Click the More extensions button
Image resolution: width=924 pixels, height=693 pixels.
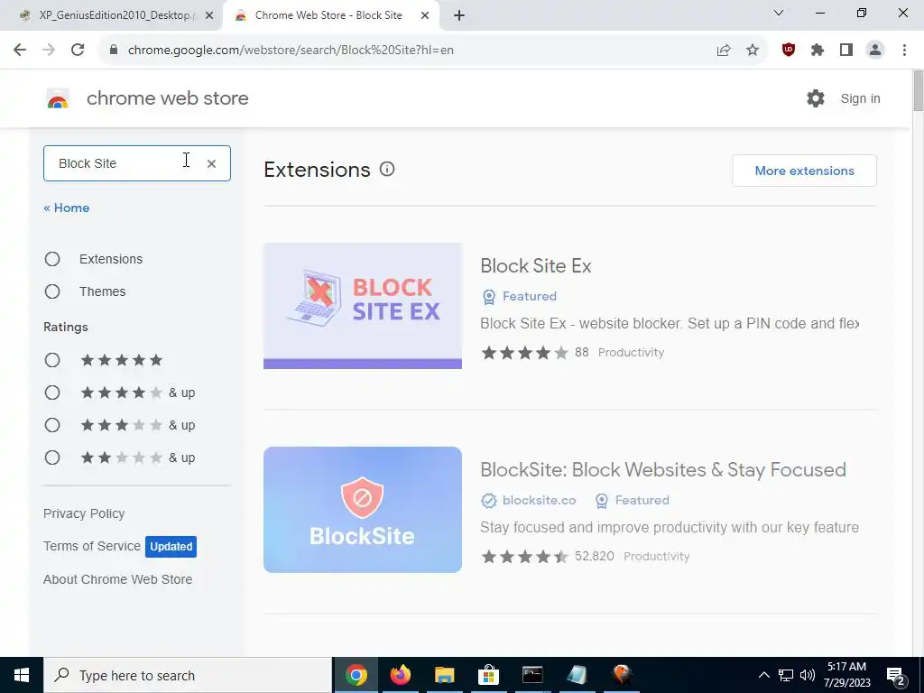804,171
